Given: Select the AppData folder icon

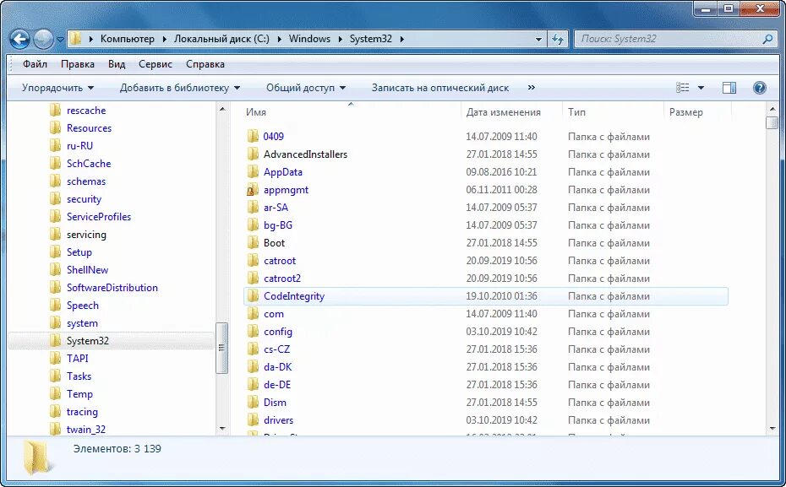Looking at the screenshot, I should click(x=254, y=171).
